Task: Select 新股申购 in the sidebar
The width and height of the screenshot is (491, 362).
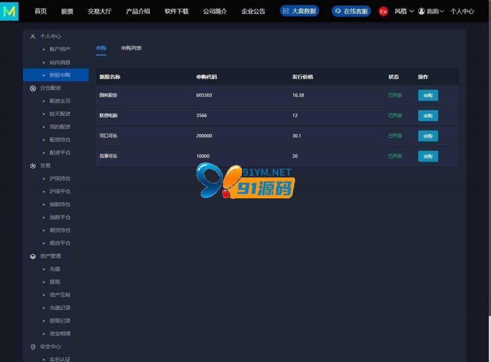Action: click(56, 75)
